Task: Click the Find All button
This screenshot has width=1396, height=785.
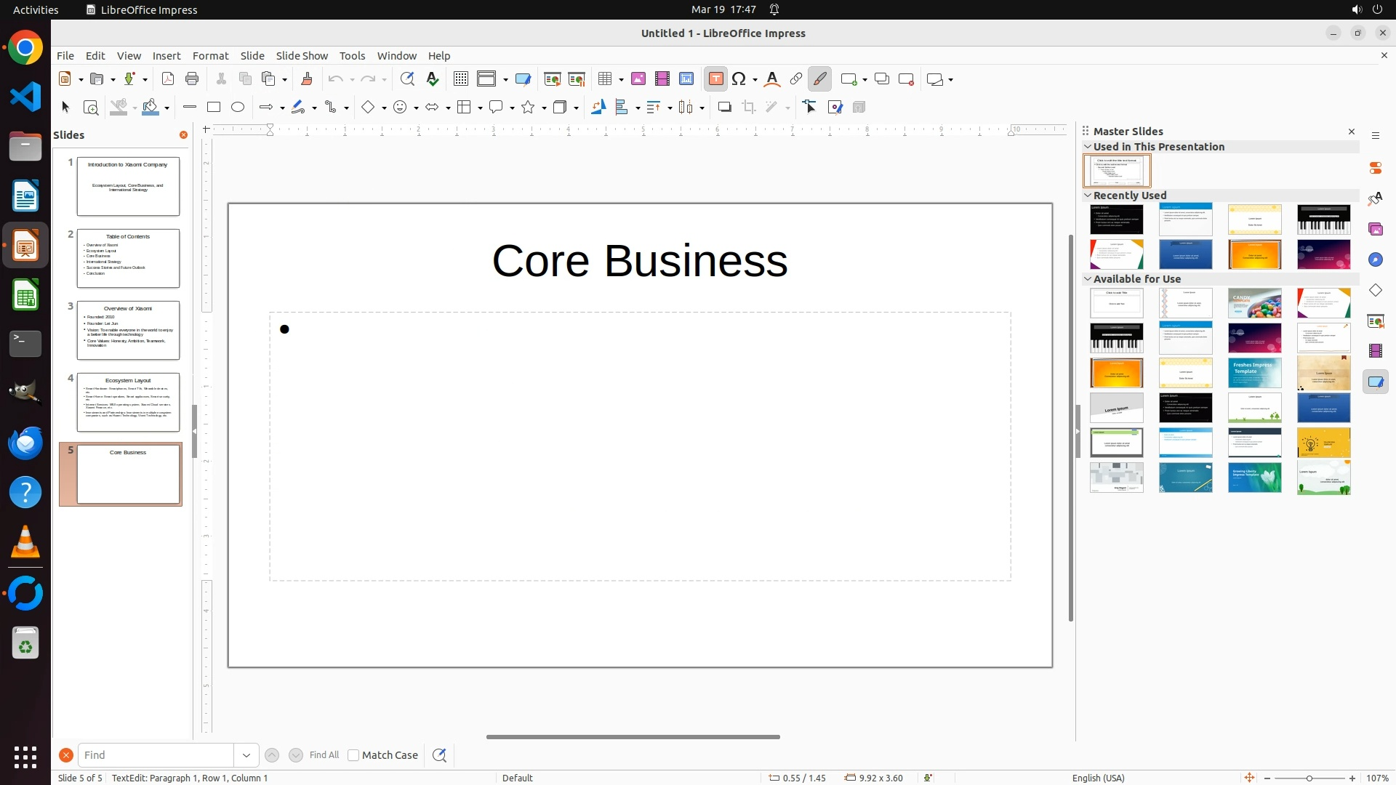Action: (x=324, y=755)
